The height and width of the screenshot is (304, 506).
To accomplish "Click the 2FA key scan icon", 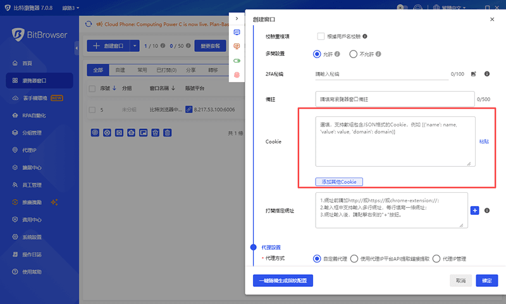I will pos(473,74).
